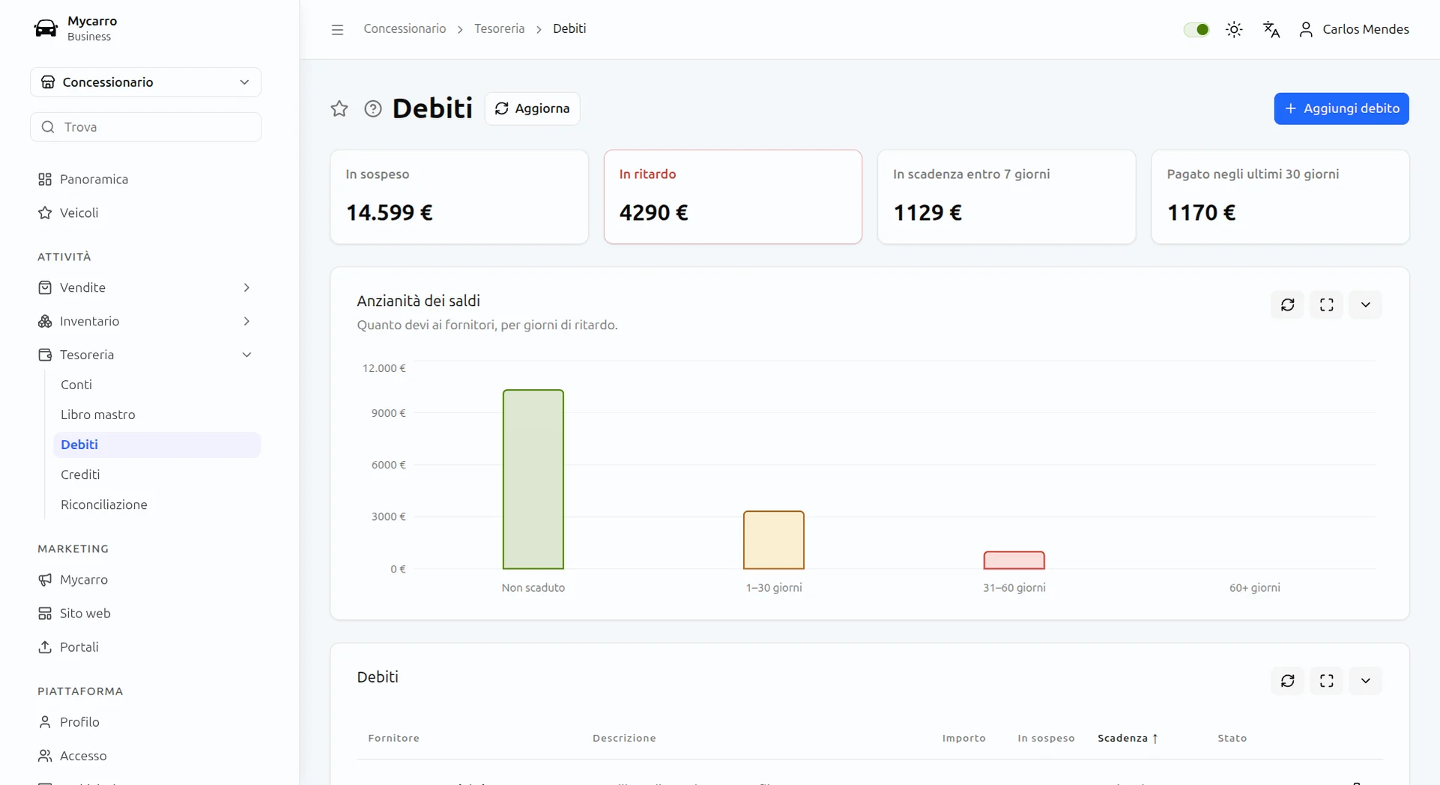Click the green Non scaduto bar

[533, 479]
